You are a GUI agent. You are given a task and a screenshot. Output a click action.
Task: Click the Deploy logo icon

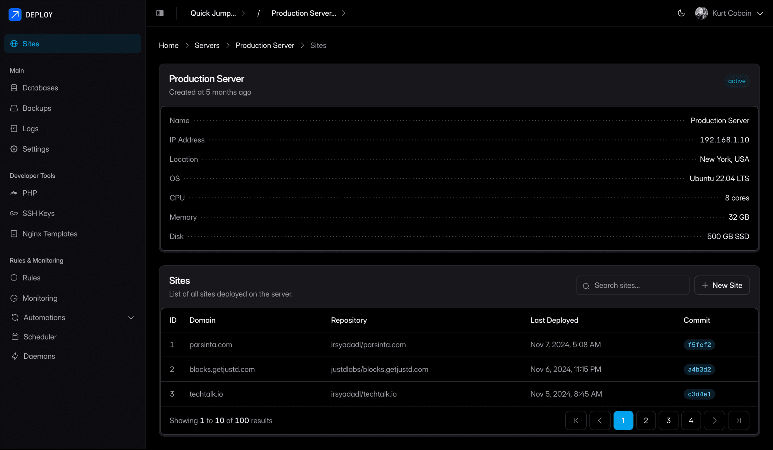(15, 15)
